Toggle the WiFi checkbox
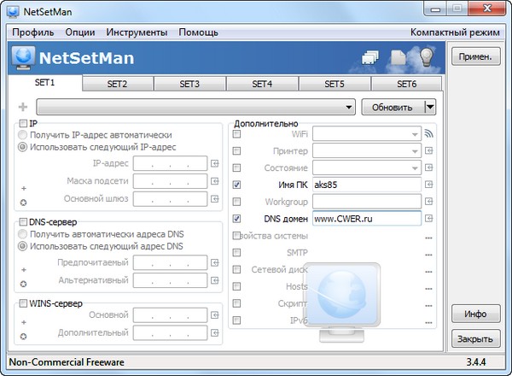 point(236,134)
